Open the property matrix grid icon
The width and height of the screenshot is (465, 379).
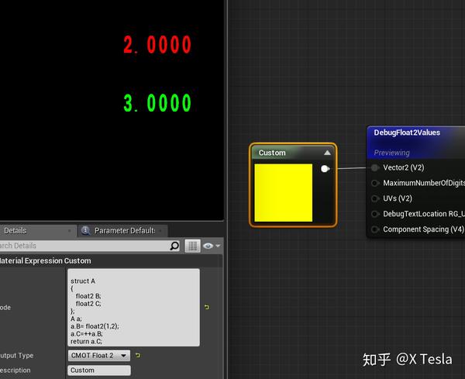(193, 246)
